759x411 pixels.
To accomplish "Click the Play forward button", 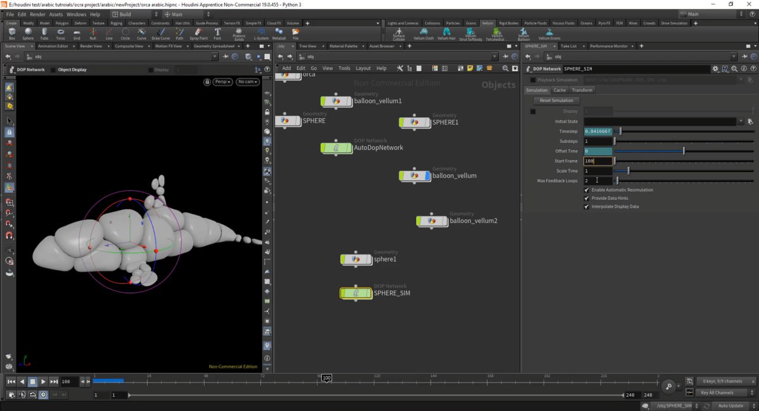I will (x=43, y=381).
